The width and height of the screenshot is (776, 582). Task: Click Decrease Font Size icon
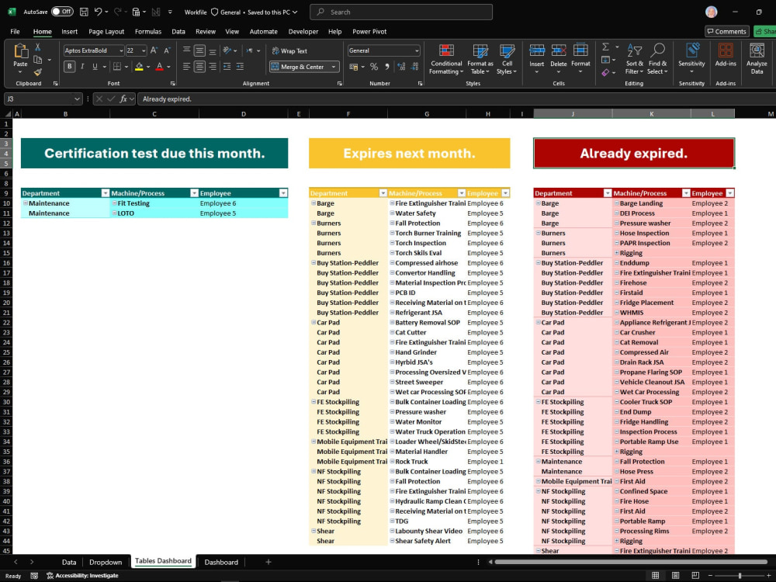[x=168, y=50]
